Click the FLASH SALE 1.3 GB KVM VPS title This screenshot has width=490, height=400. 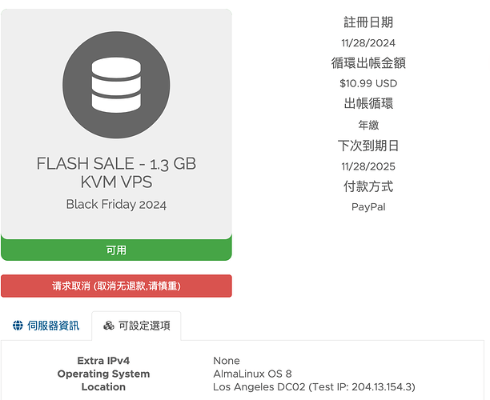coord(116,173)
